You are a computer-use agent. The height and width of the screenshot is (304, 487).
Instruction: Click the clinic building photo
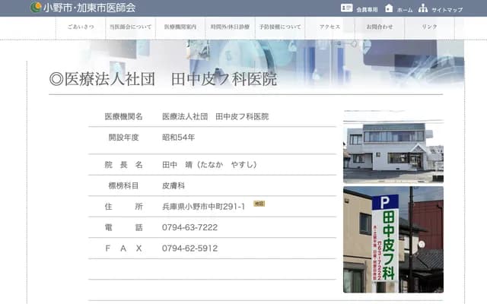click(393, 147)
